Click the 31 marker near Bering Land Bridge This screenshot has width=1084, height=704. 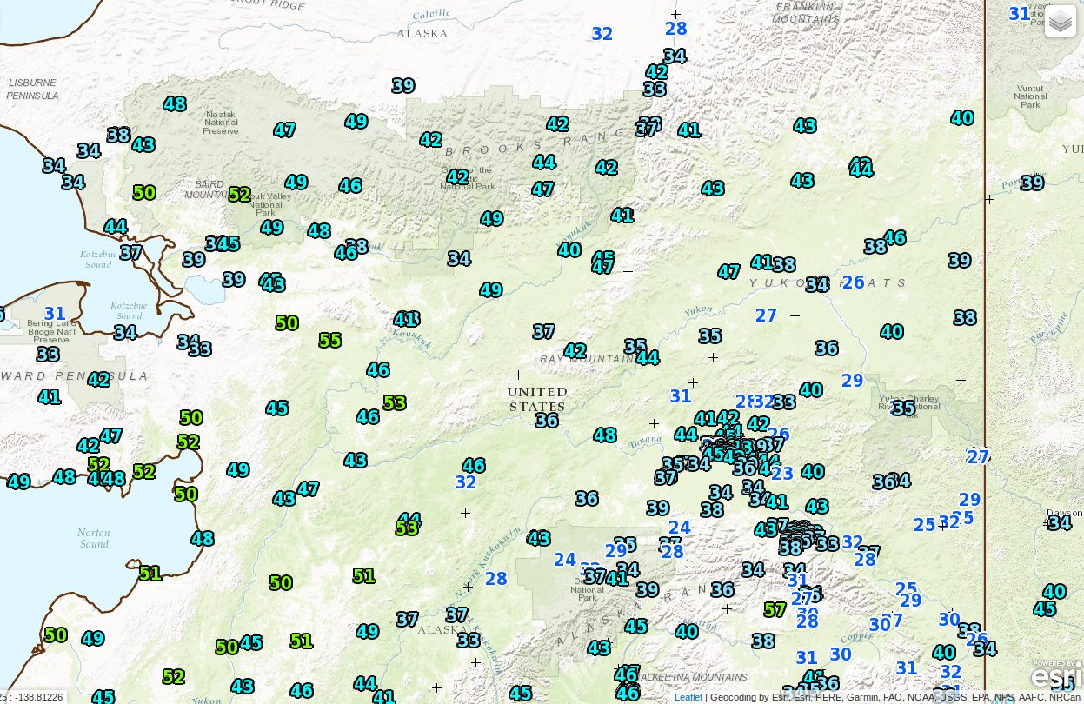pyautogui.click(x=54, y=313)
